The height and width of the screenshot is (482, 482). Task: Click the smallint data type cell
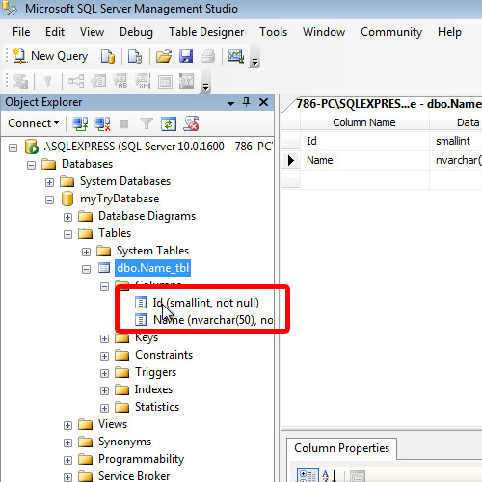[456, 141]
